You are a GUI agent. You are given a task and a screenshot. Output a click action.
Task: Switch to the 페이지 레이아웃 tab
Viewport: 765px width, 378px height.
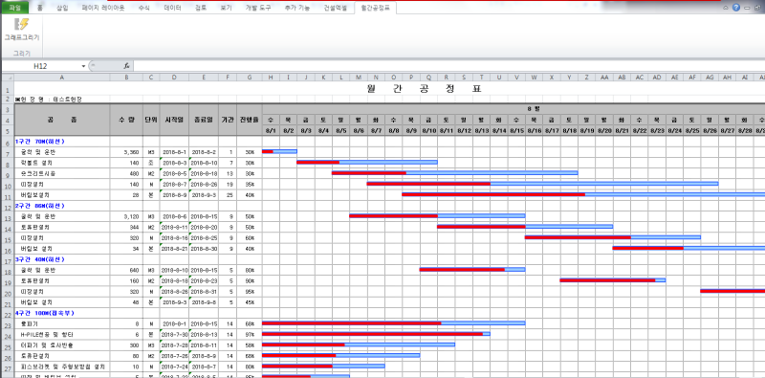(x=103, y=8)
